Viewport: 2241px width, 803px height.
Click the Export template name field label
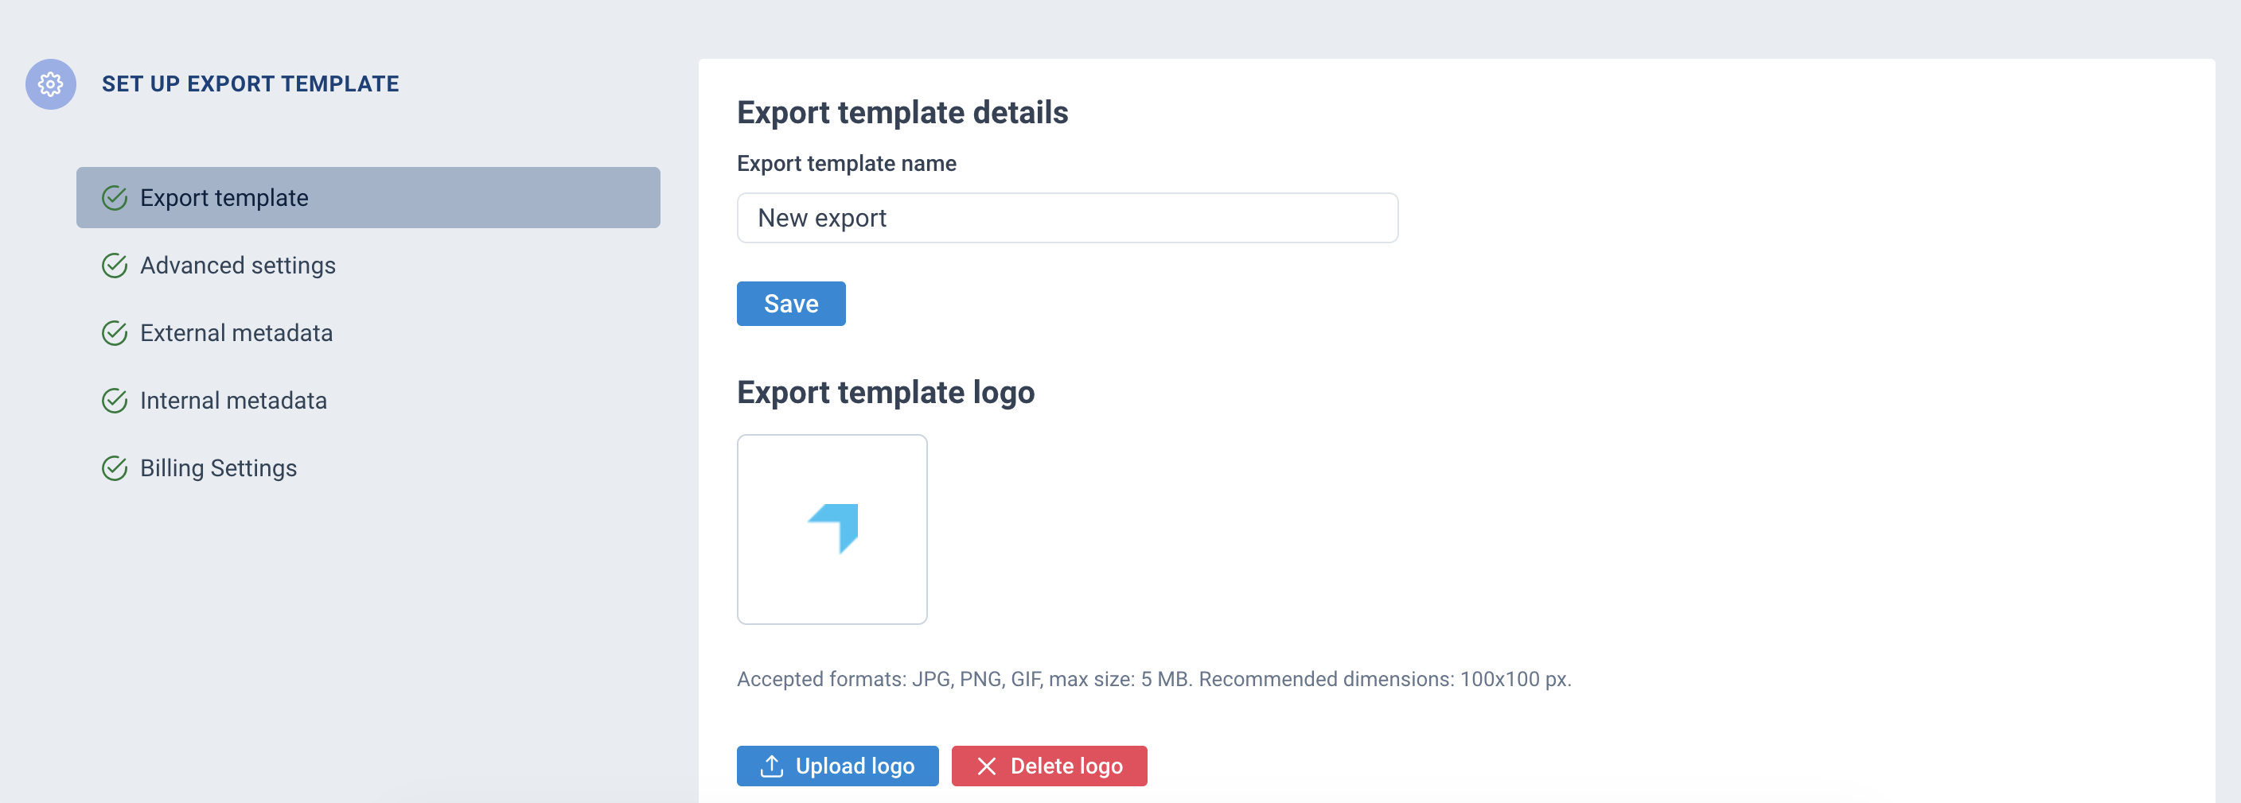point(846,163)
